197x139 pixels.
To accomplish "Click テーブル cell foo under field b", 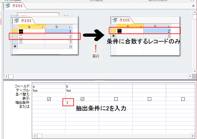I will pyautogui.click(x=82, y=91).
